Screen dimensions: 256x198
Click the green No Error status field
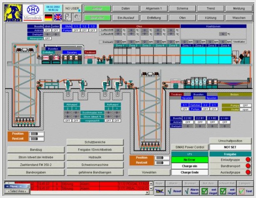click(x=188, y=159)
